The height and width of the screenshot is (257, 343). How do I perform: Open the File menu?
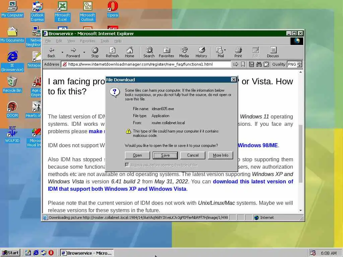coord(48,41)
